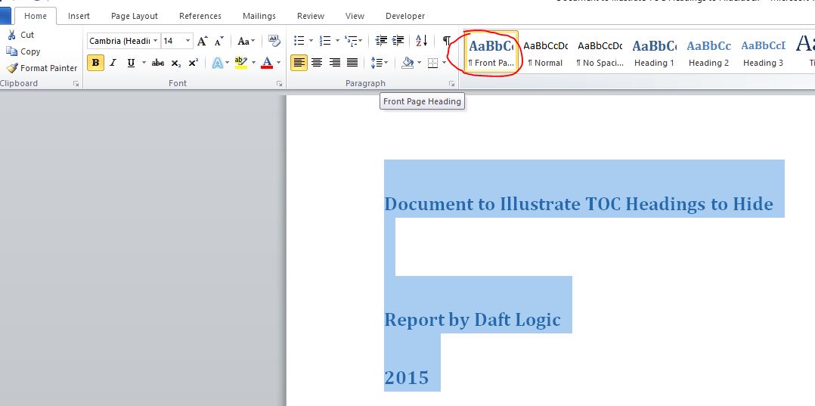Viewport: 815px width, 406px height.
Task: Open the underline style dropdown arrow
Action: click(x=144, y=63)
